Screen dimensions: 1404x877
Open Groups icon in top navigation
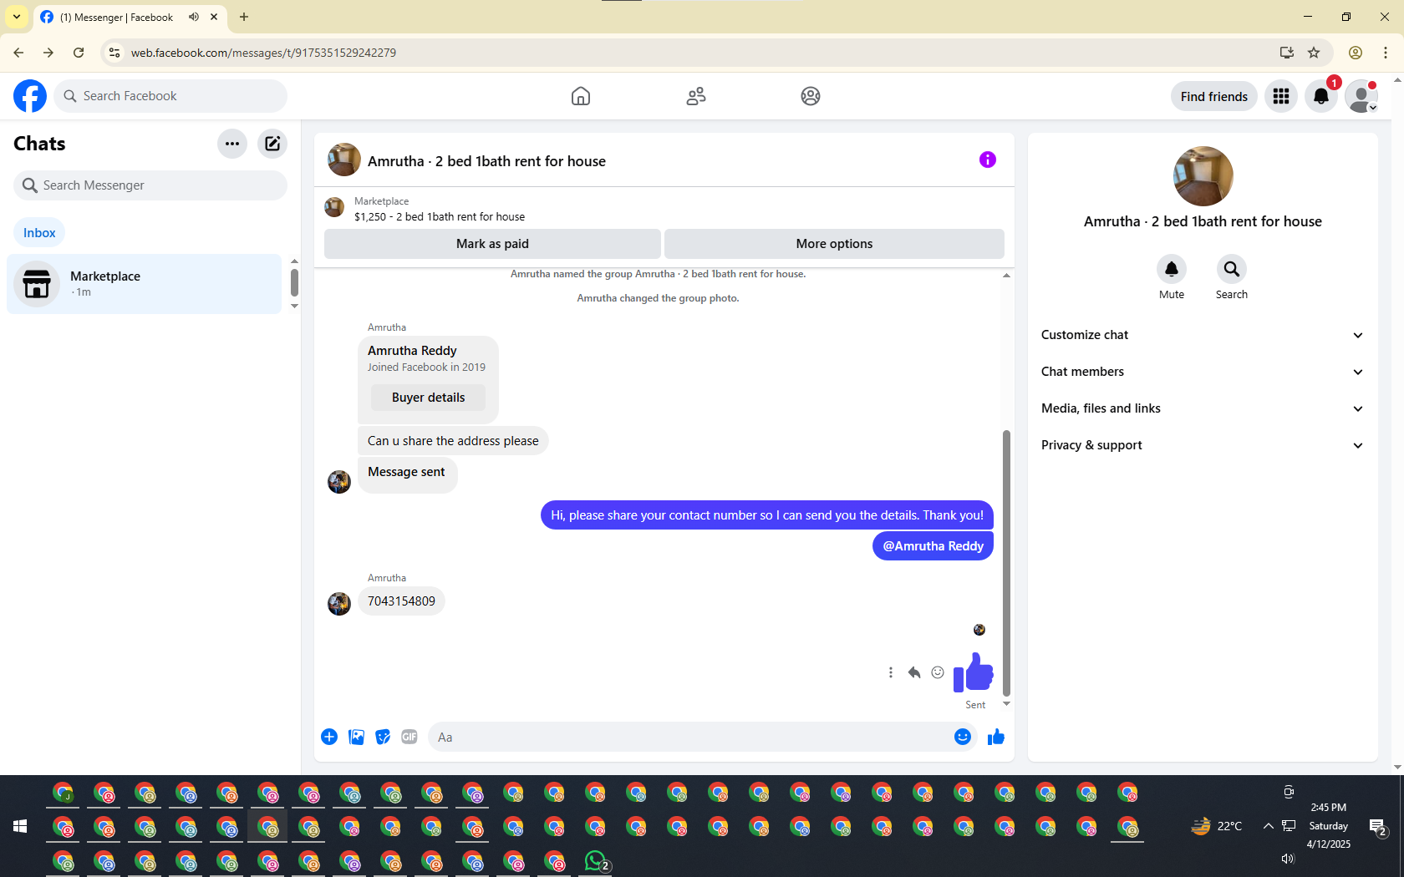pyautogui.click(x=811, y=96)
